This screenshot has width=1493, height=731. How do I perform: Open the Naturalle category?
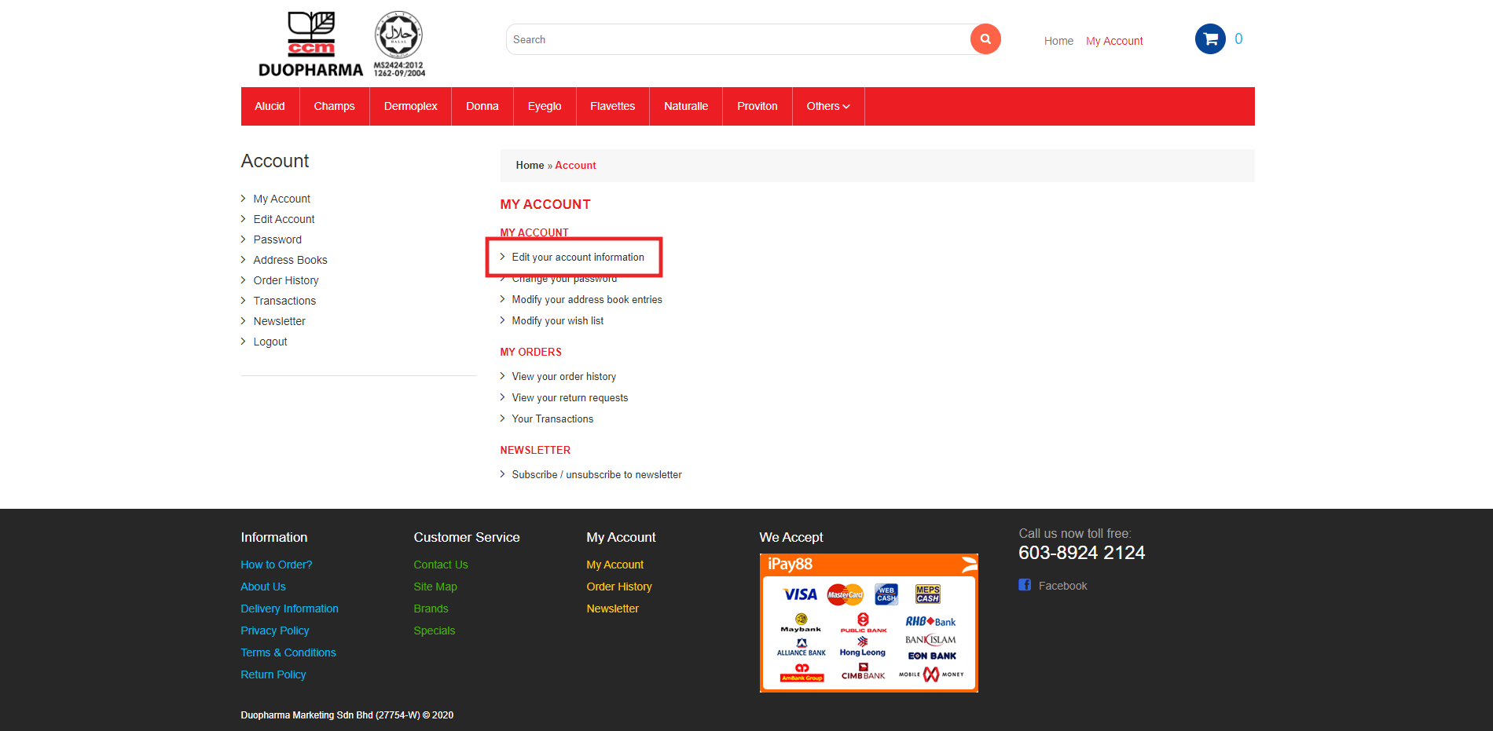(x=685, y=106)
